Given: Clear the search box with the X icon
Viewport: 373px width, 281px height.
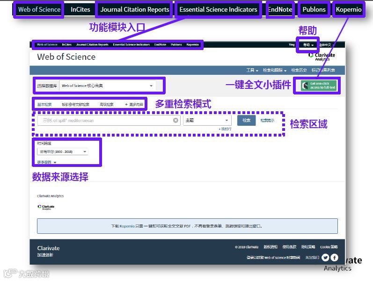Looking at the screenshot, I should 176,120.
